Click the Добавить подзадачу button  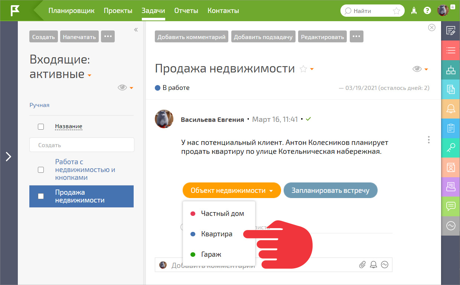coord(263,37)
